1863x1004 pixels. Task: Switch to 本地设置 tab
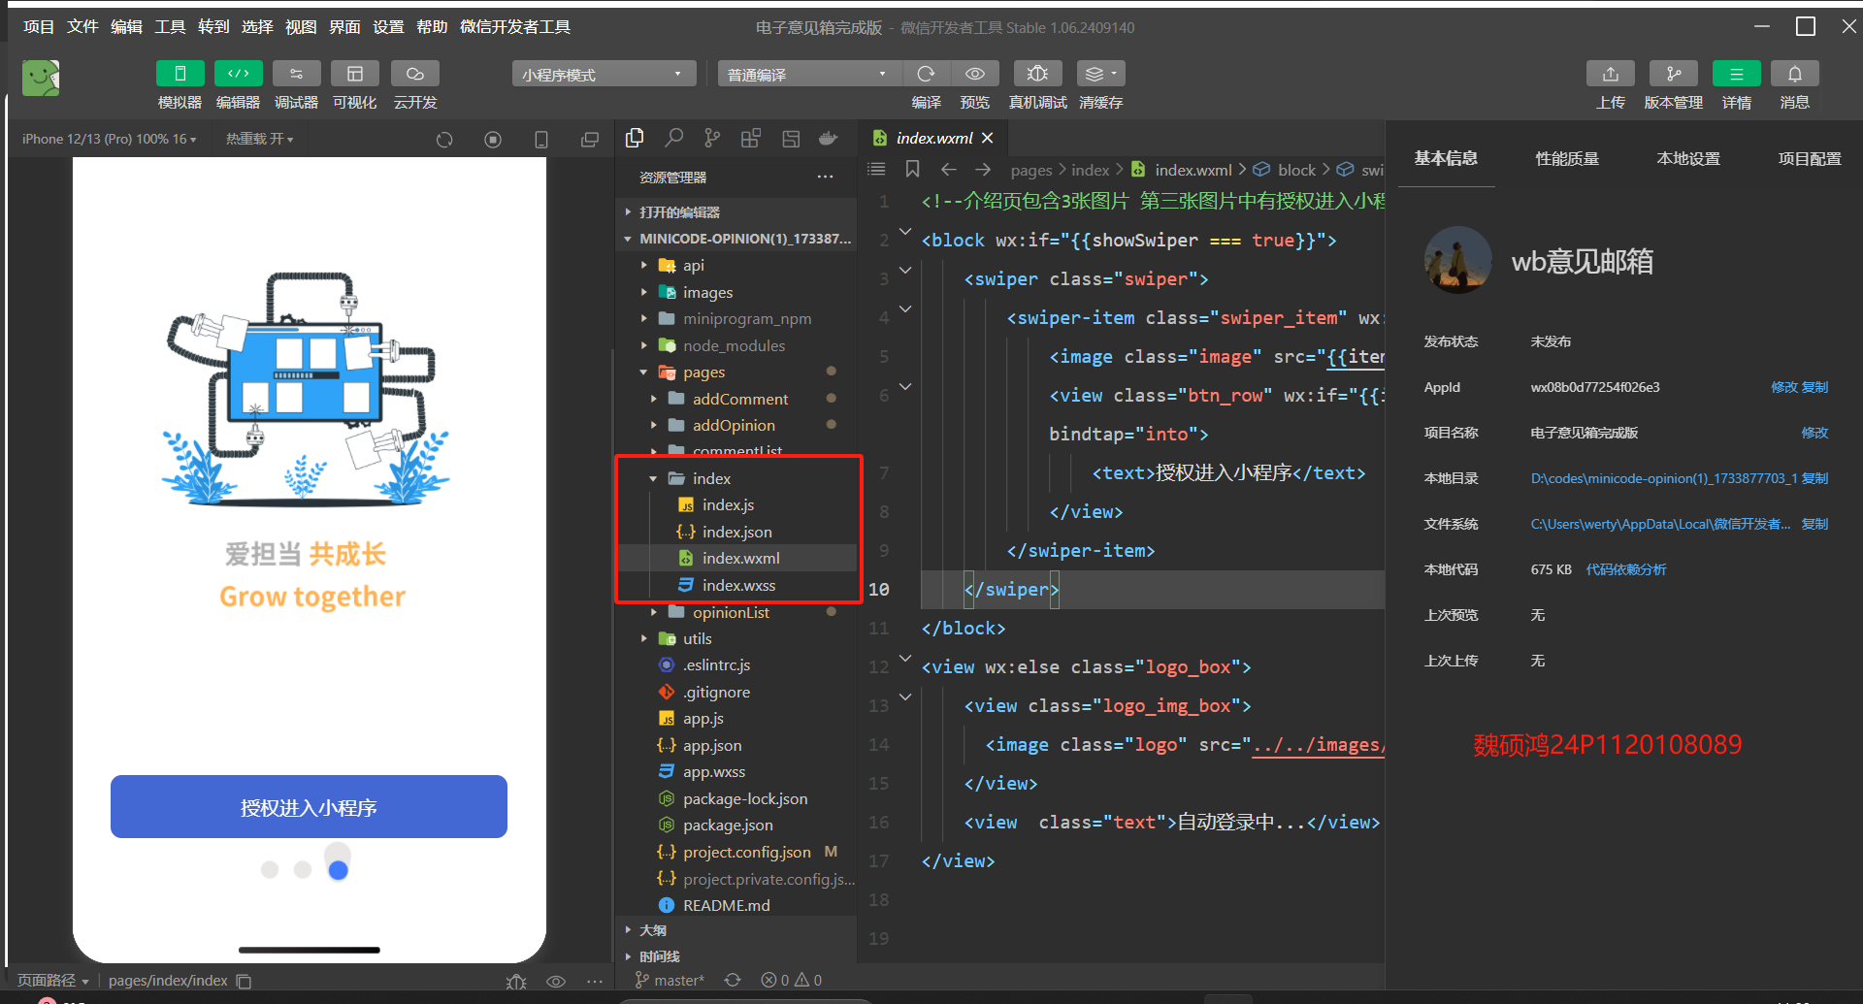(x=1688, y=158)
